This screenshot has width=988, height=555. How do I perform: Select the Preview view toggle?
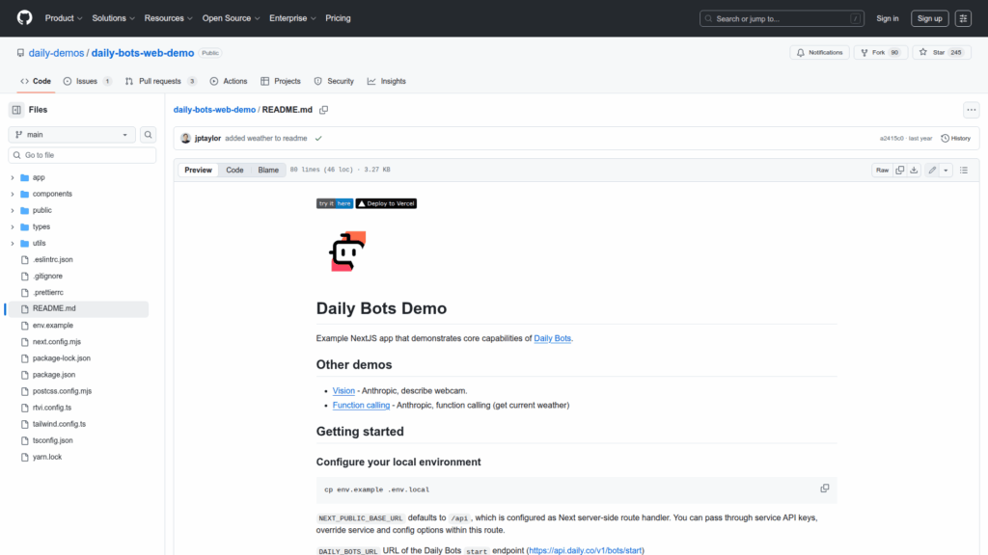(x=198, y=171)
